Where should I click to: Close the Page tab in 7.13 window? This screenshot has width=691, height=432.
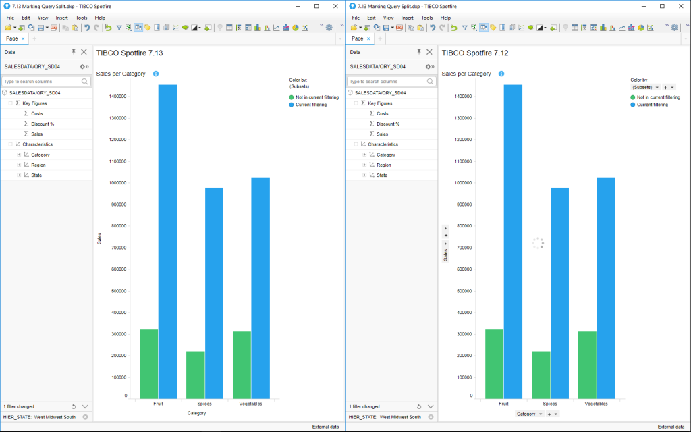(x=23, y=38)
